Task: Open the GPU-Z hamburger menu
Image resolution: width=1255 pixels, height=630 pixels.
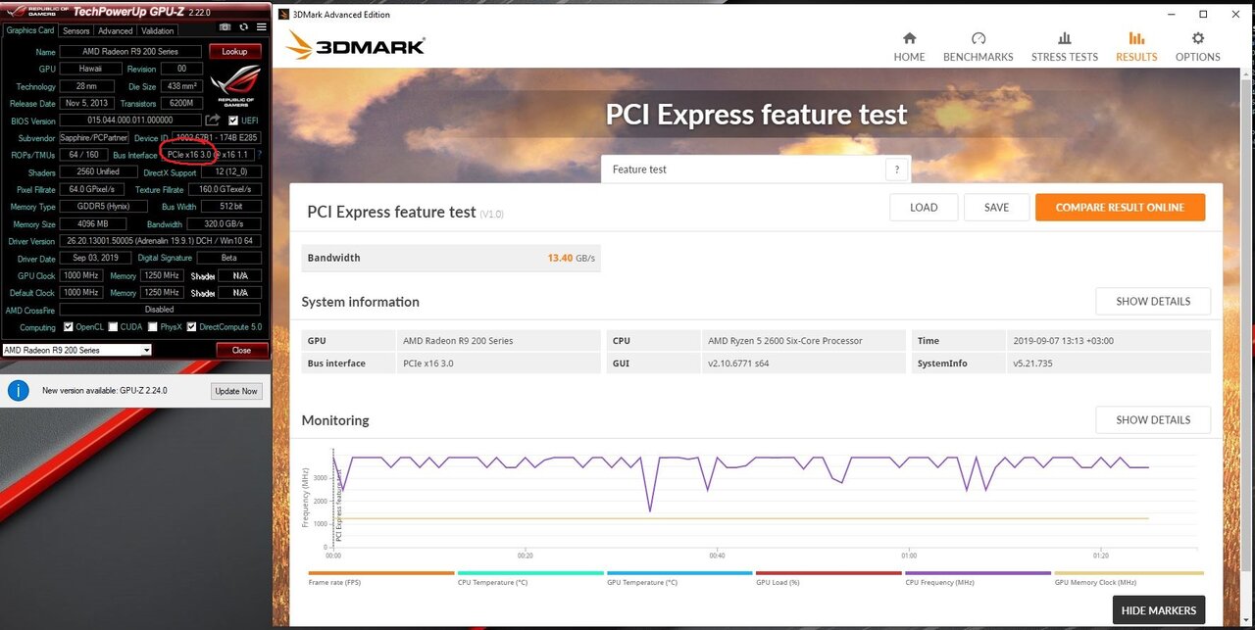Action: click(x=261, y=28)
